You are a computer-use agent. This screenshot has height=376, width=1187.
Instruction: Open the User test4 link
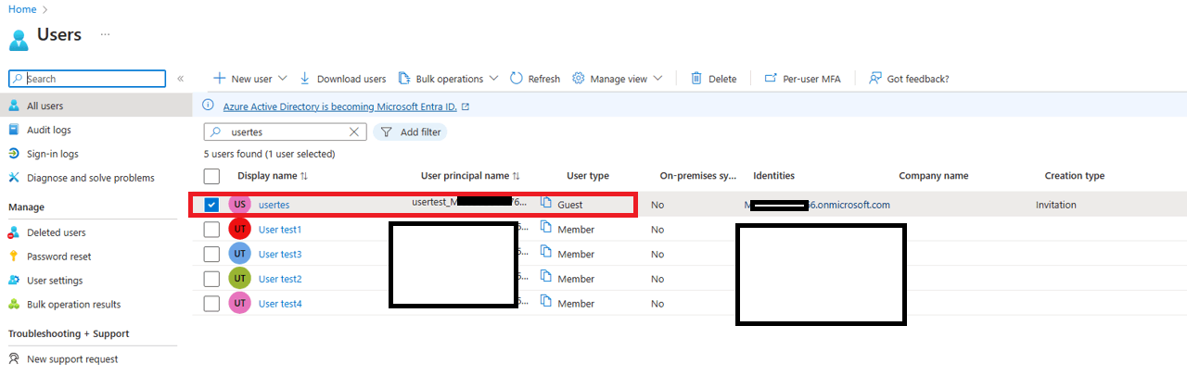280,304
